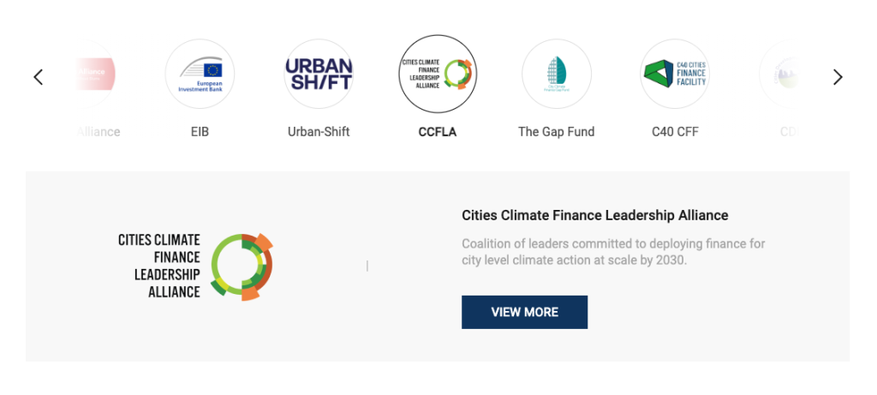
Task: Advance carousel with the right arrow
Action: pyautogui.click(x=838, y=77)
